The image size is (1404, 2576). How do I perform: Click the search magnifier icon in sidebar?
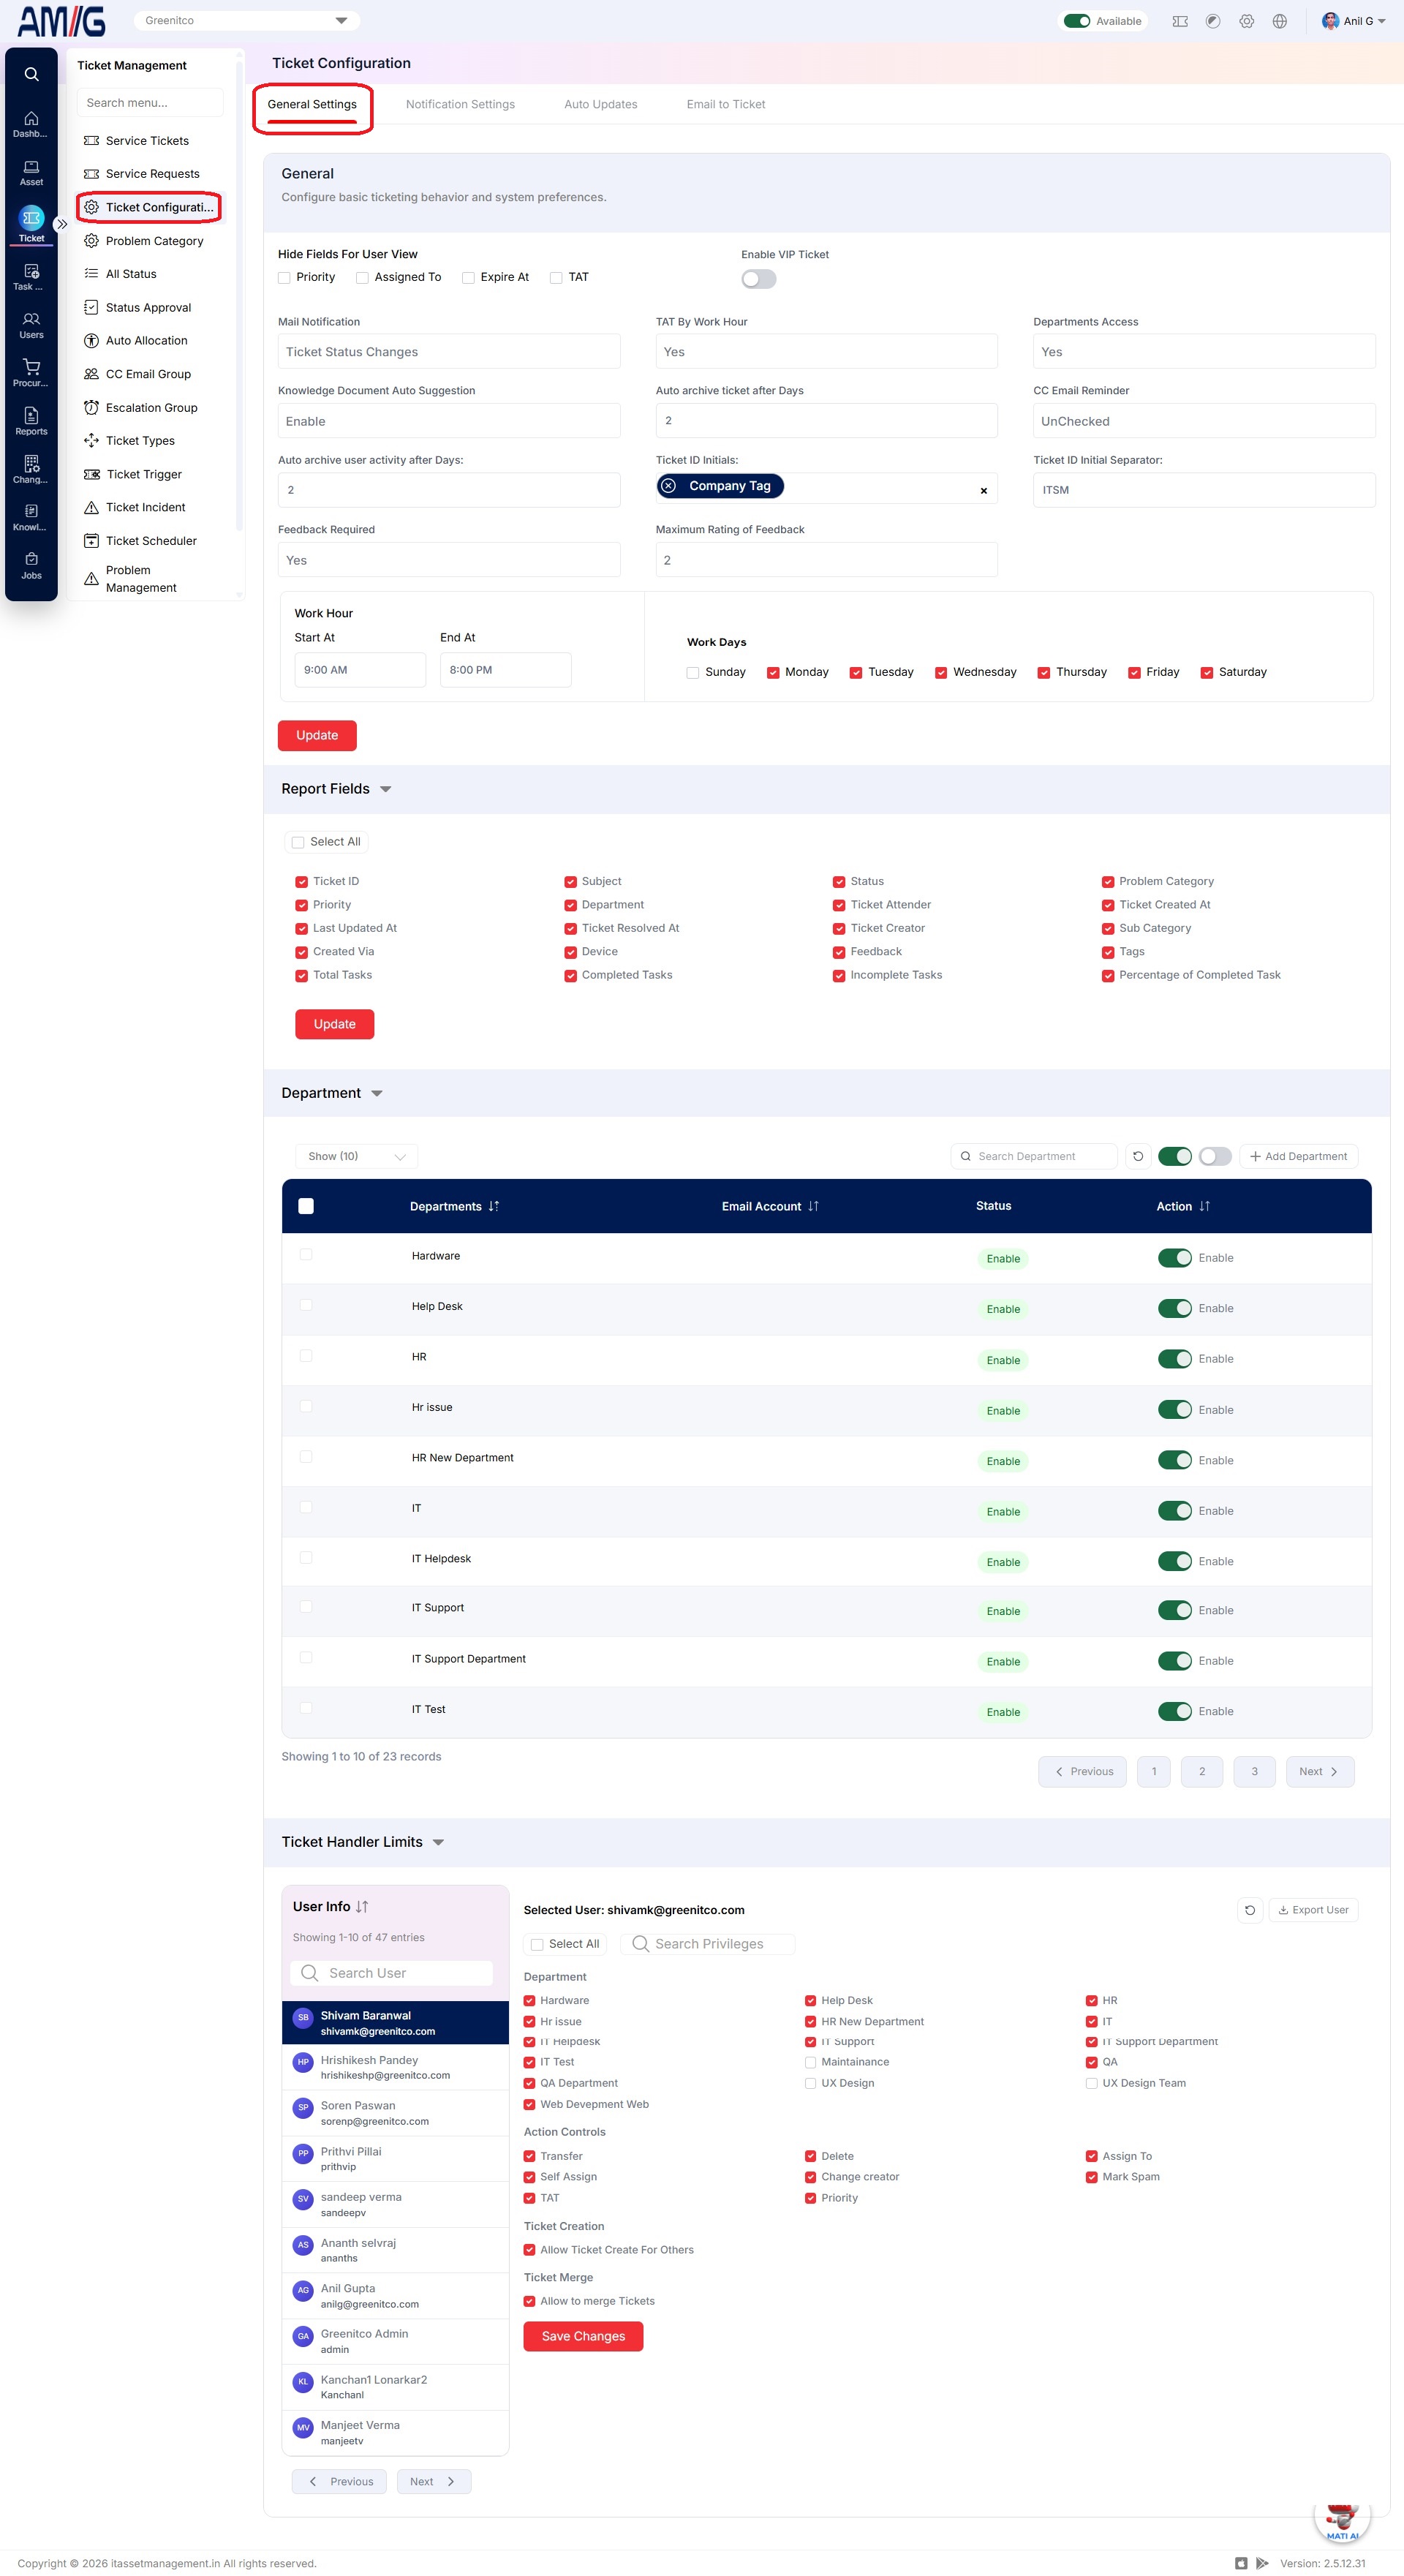(x=31, y=74)
